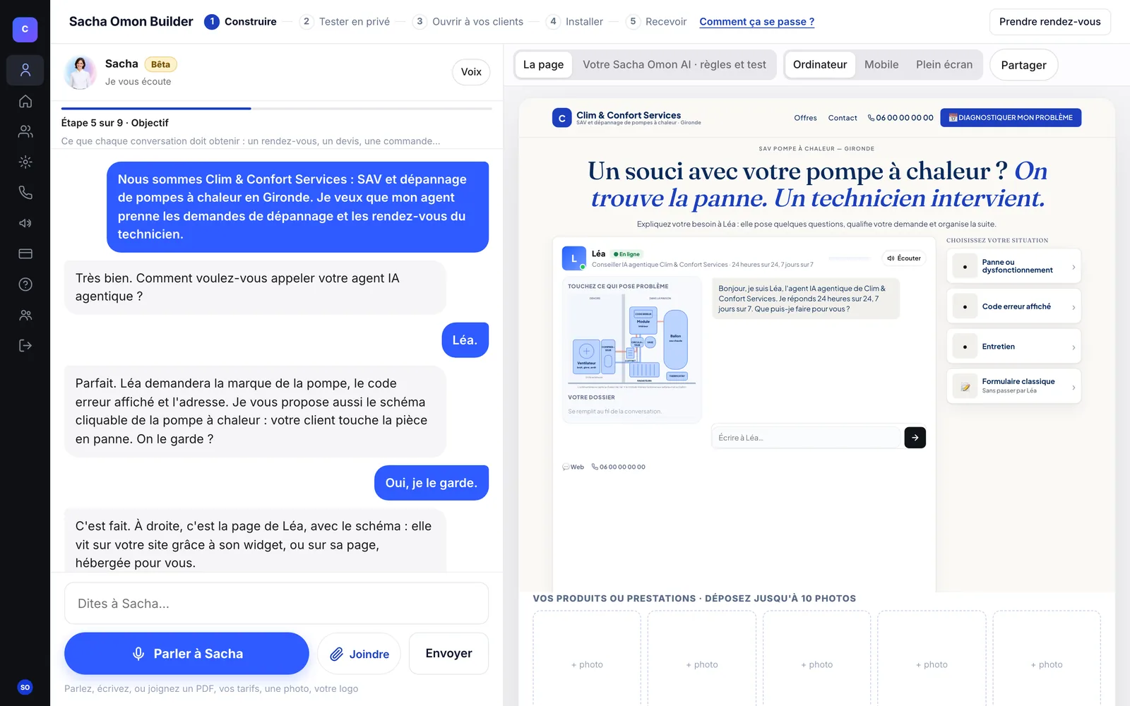Viewport: 1130px width, 706px height.
Task: Click the Dites à Sacha input field
Action: pos(276,604)
